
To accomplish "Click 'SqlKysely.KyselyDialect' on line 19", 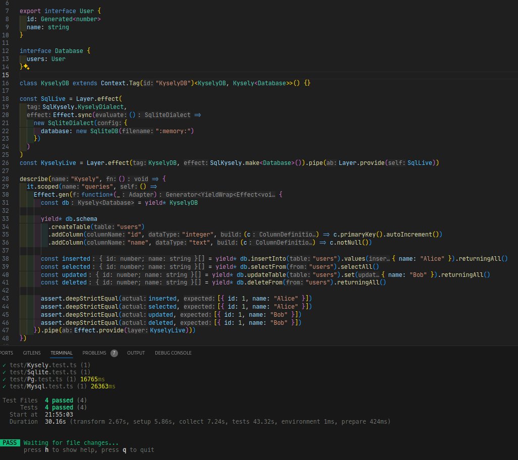I will [83, 107].
